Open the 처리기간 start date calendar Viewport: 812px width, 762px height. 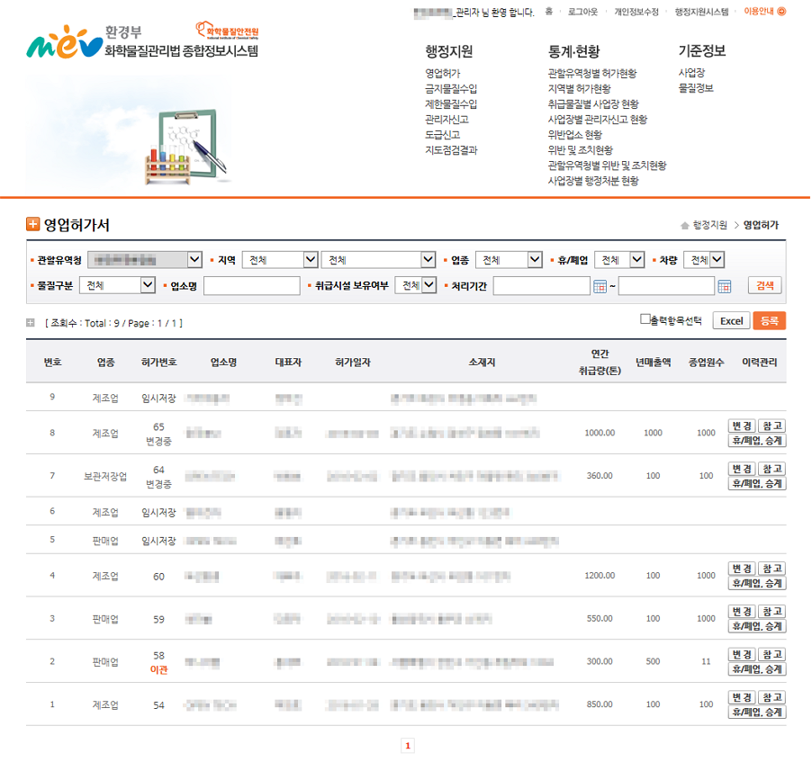point(600,286)
